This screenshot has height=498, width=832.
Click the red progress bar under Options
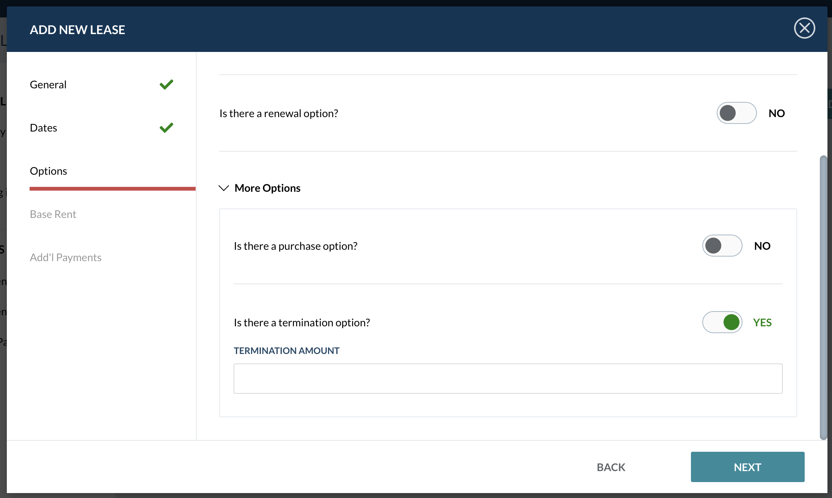(x=112, y=188)
